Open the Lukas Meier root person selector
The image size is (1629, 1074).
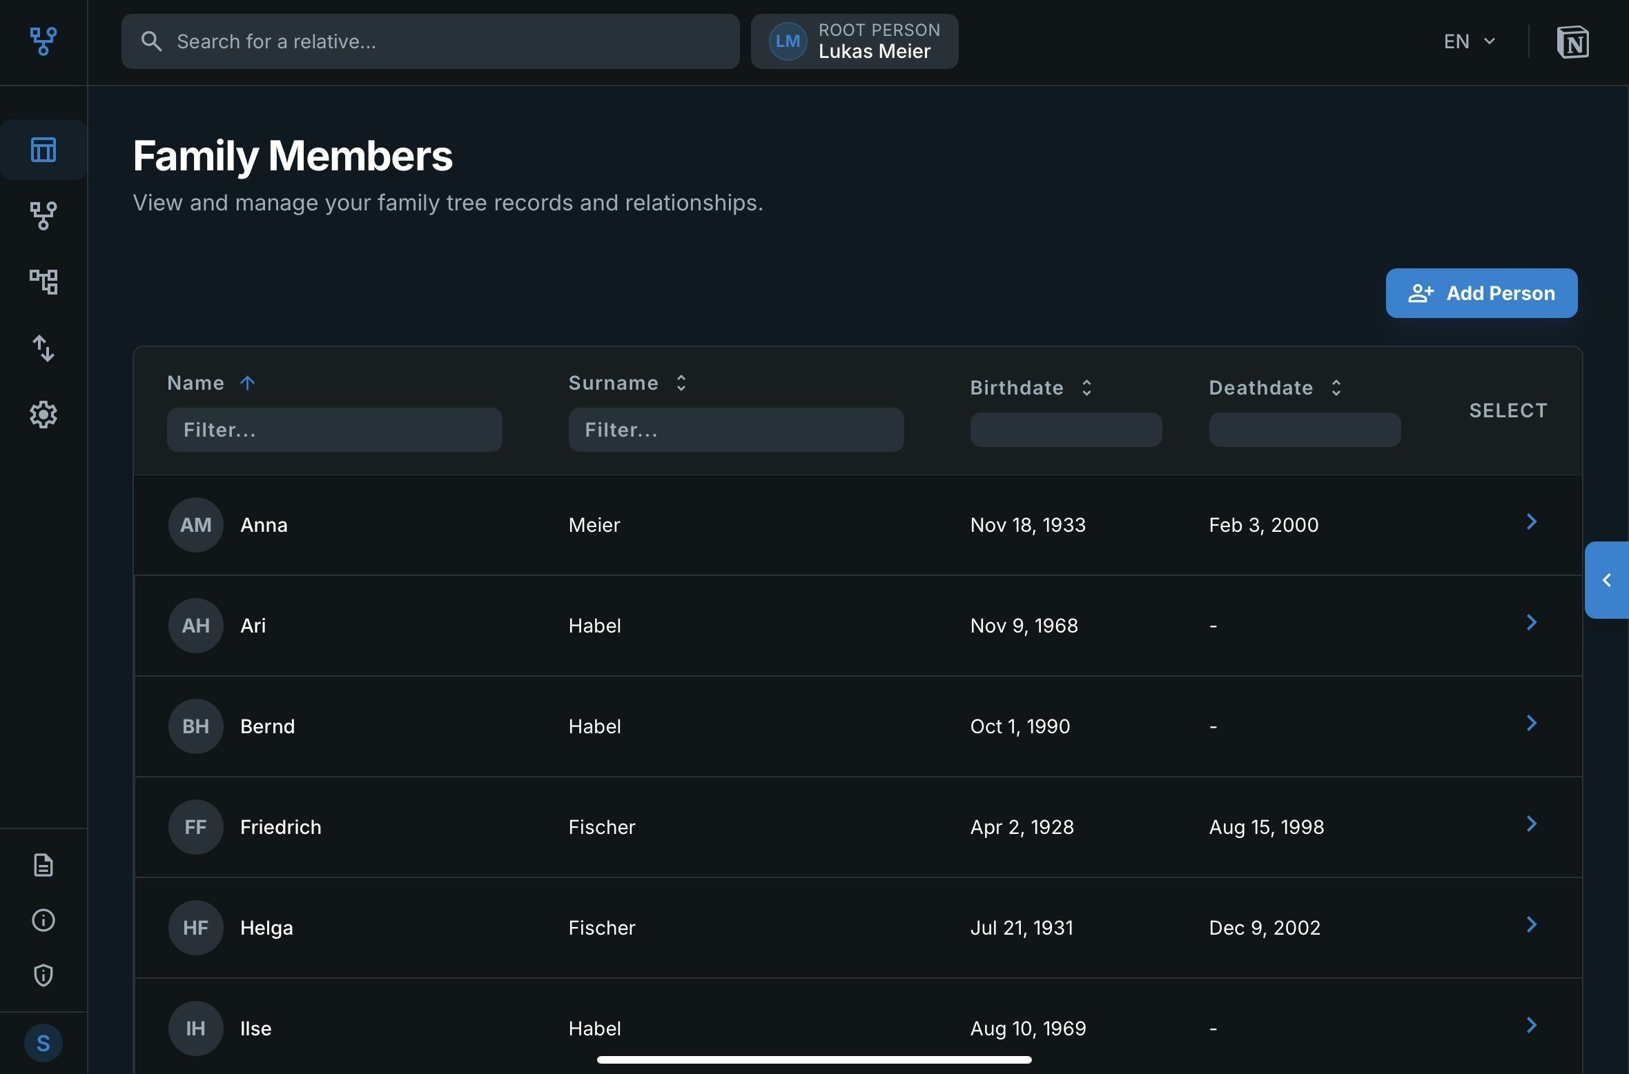(x=854, y=41)
